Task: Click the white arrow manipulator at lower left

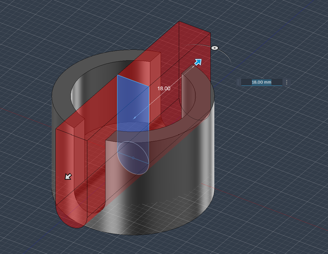Action: (68, 177)
